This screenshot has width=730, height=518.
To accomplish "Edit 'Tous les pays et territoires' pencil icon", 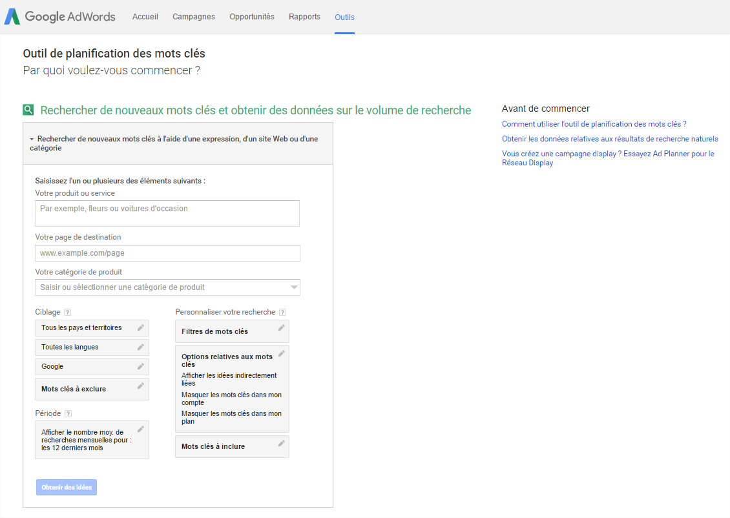I will pyautogui.click(x=141, y=327).
